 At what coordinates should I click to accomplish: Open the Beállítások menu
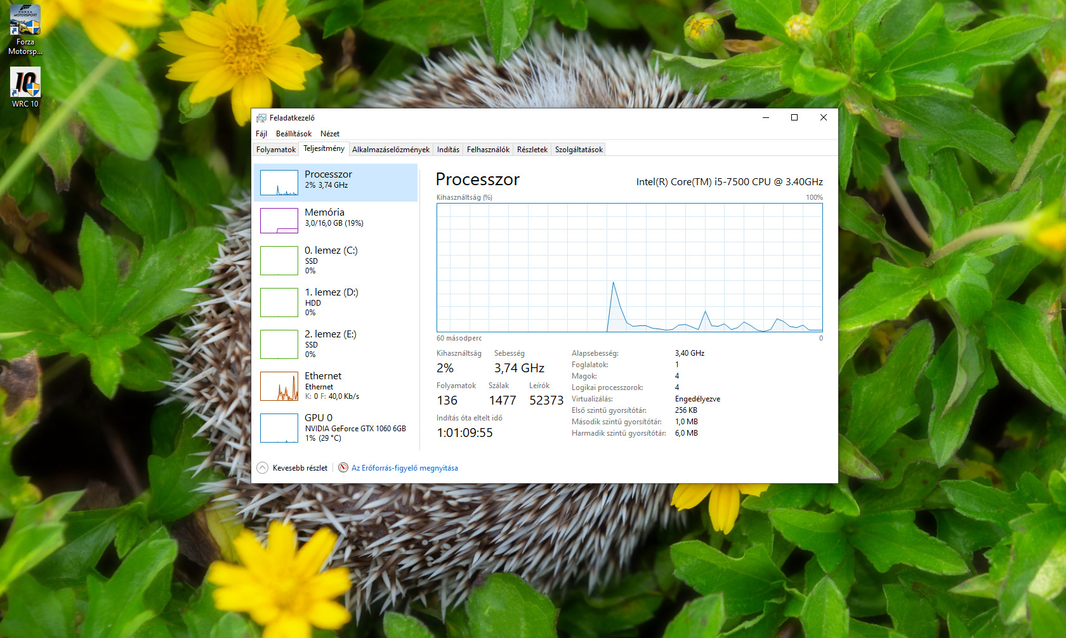[294, 134]
